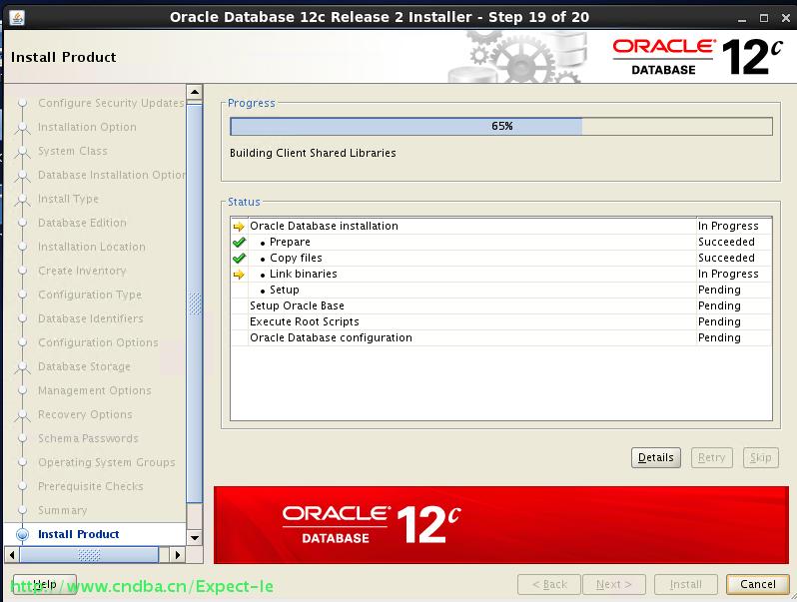The height and width of the screenshot is (602, 797).
Task: Click the Pending status for Execute Root Scripts
Action: click(719, 322)
